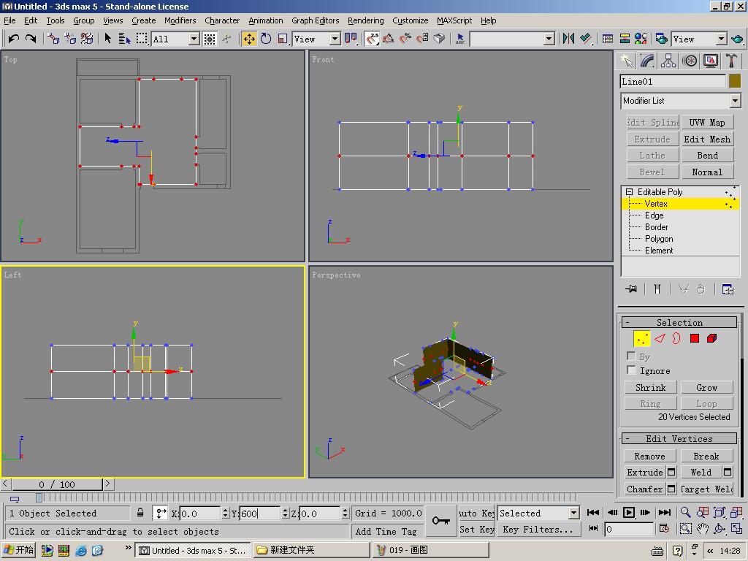Screen dimensions: 748x561
Task: Open the Customize menu
Action: (411, 20)
